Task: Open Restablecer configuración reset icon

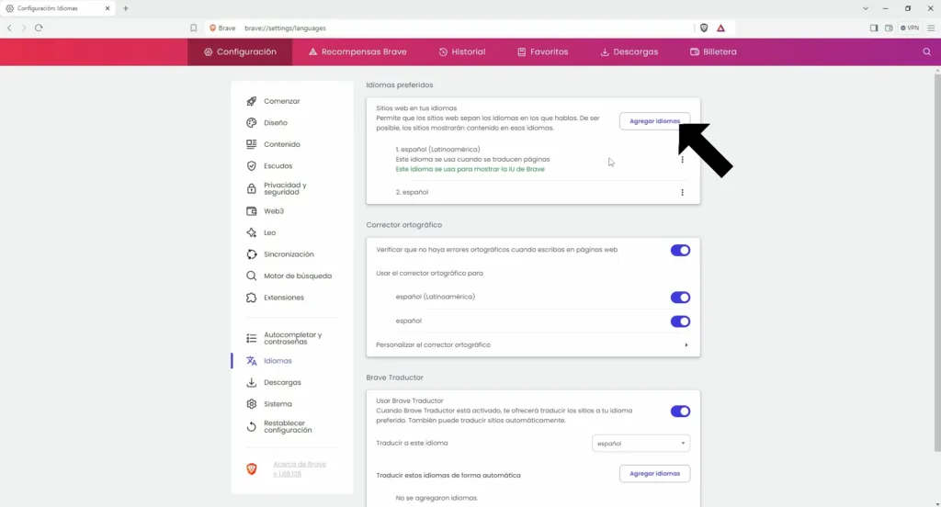Action: point(252,426)
